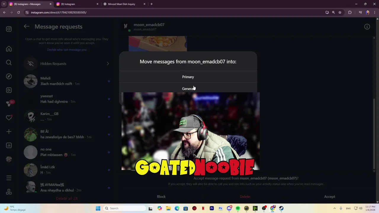
Task: Open a new browser tab
Action: (x=151, y=4)
